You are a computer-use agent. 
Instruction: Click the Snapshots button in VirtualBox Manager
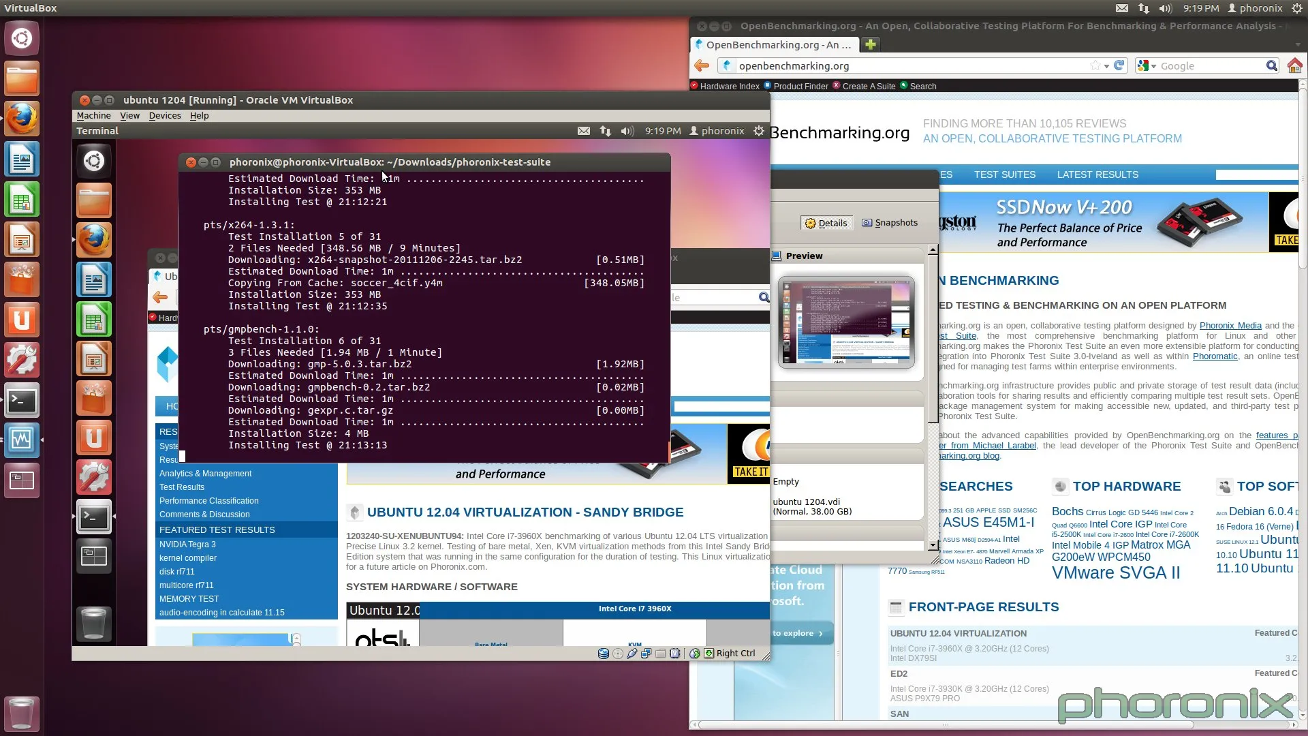pos(889,223)
